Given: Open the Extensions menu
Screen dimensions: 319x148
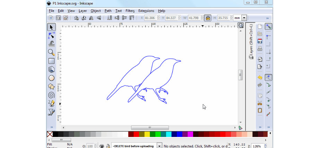Looking at the screenshot, I should (x=146, y=11).
